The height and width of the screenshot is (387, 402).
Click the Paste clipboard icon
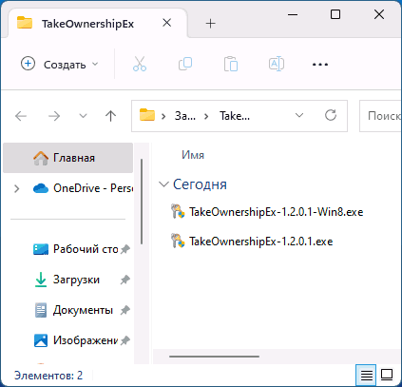coord(231,64)
